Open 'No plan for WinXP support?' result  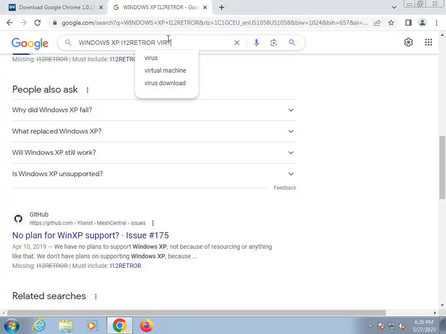click(91, 235)
